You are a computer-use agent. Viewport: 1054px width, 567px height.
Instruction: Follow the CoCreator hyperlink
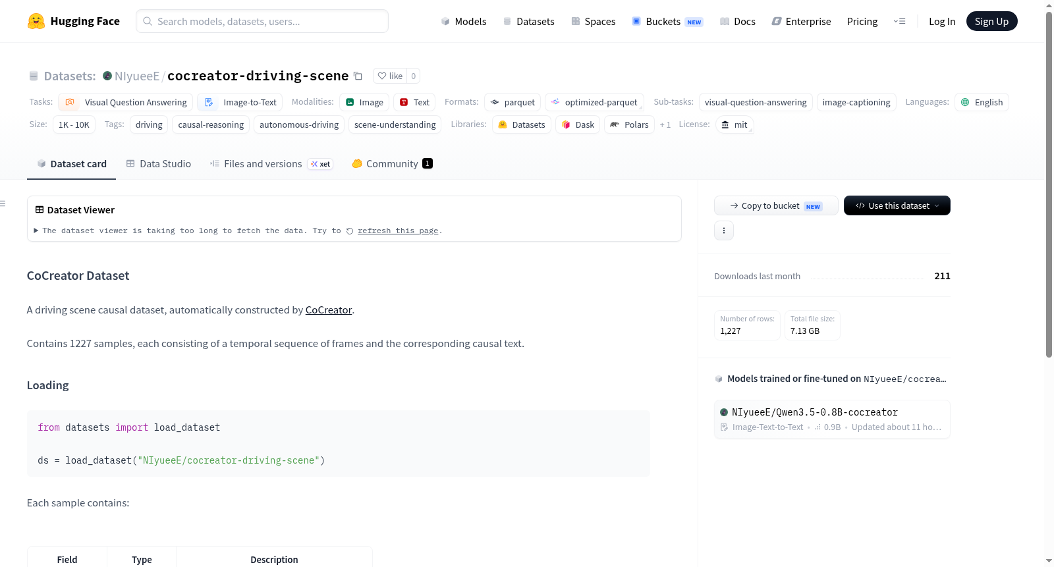tap(329, 310)
